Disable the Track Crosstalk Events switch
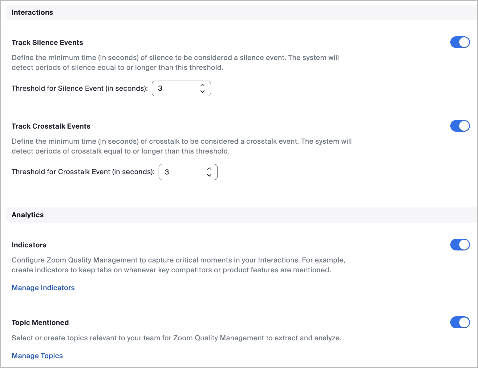This screenshot has width=478, height=368. coord(460,126)
